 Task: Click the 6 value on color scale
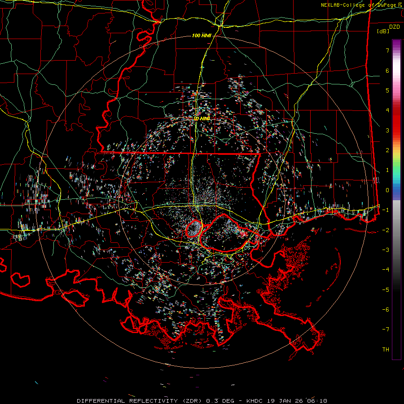coord(387,70)
